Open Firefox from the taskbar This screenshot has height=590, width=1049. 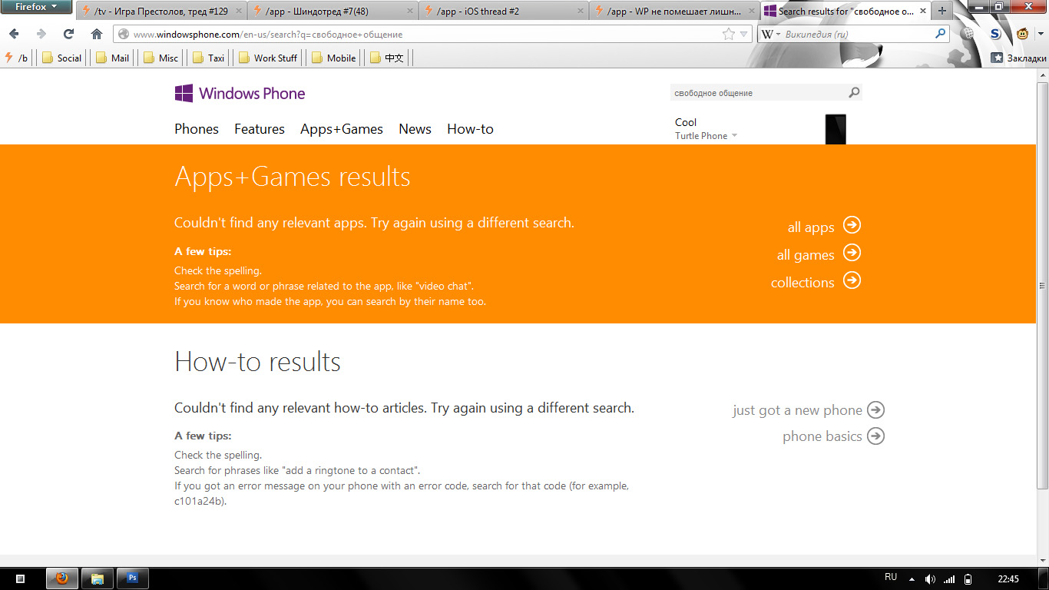pos(62,578)
